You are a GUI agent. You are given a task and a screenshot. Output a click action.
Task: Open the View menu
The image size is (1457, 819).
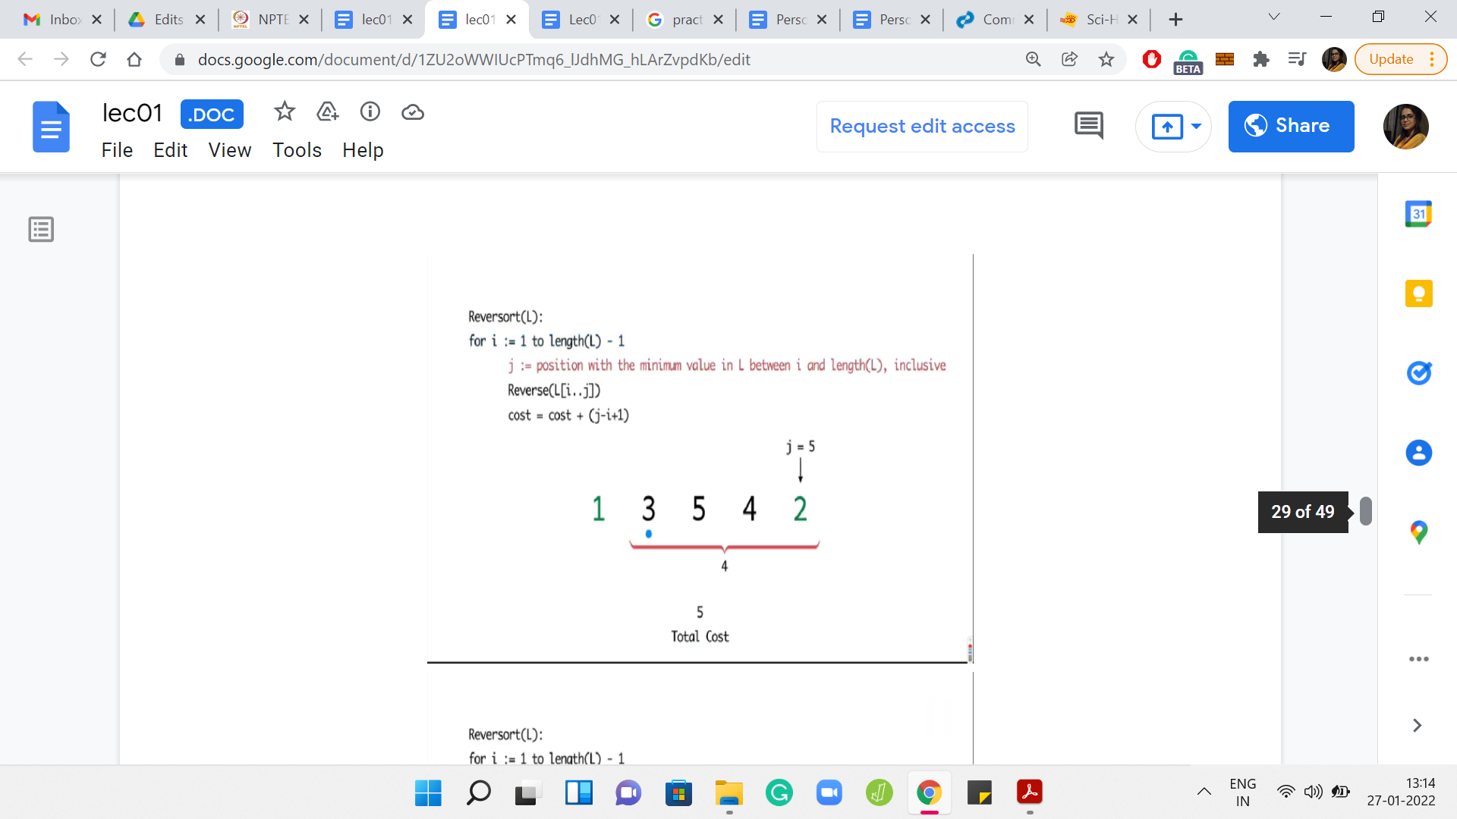coord(229,150)
